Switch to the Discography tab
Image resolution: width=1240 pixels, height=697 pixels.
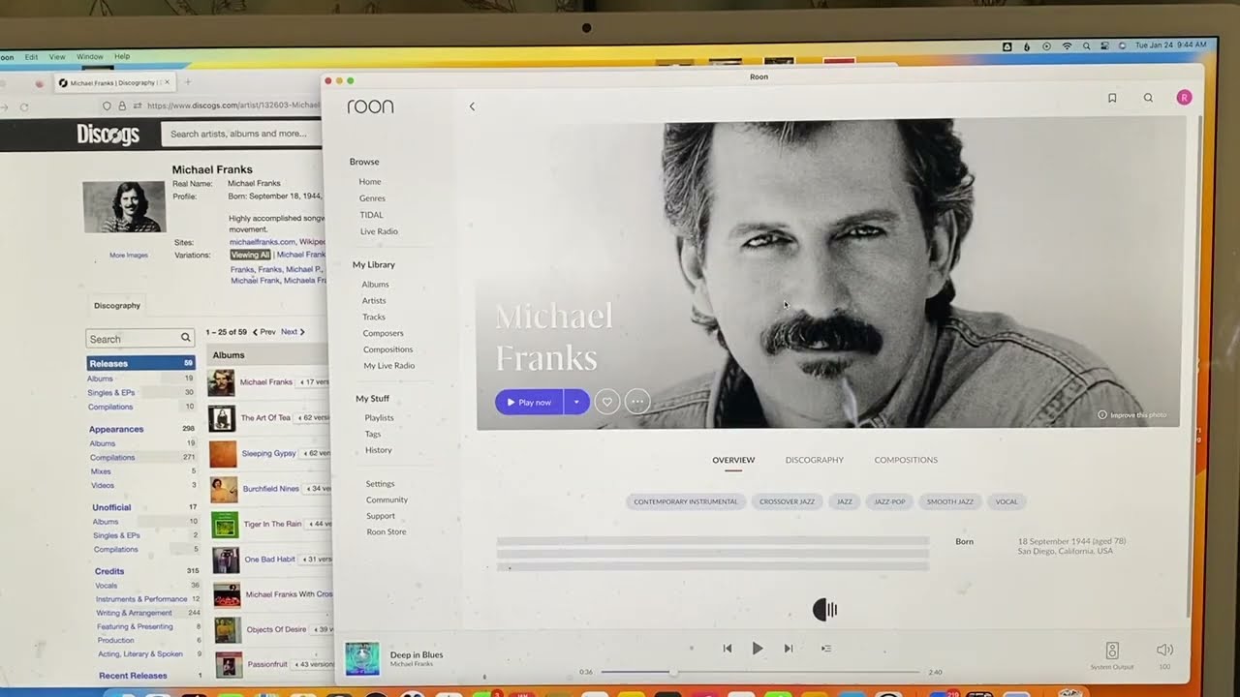tap(815, 460)
